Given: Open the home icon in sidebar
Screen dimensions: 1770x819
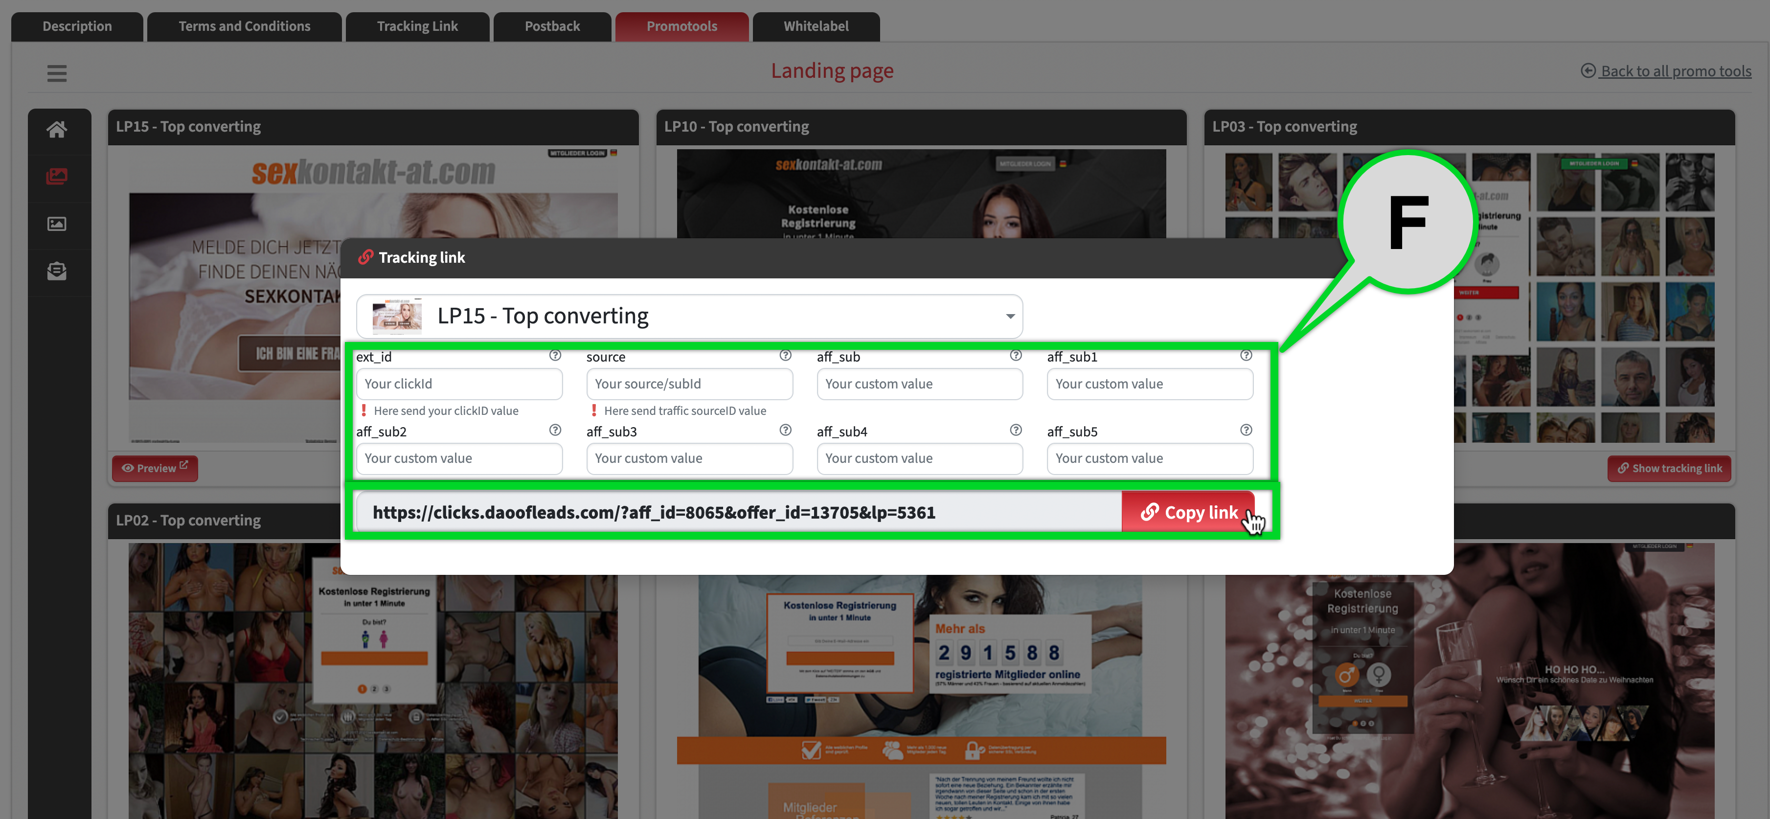Looking at the screenshot, I should click(56, 129).
